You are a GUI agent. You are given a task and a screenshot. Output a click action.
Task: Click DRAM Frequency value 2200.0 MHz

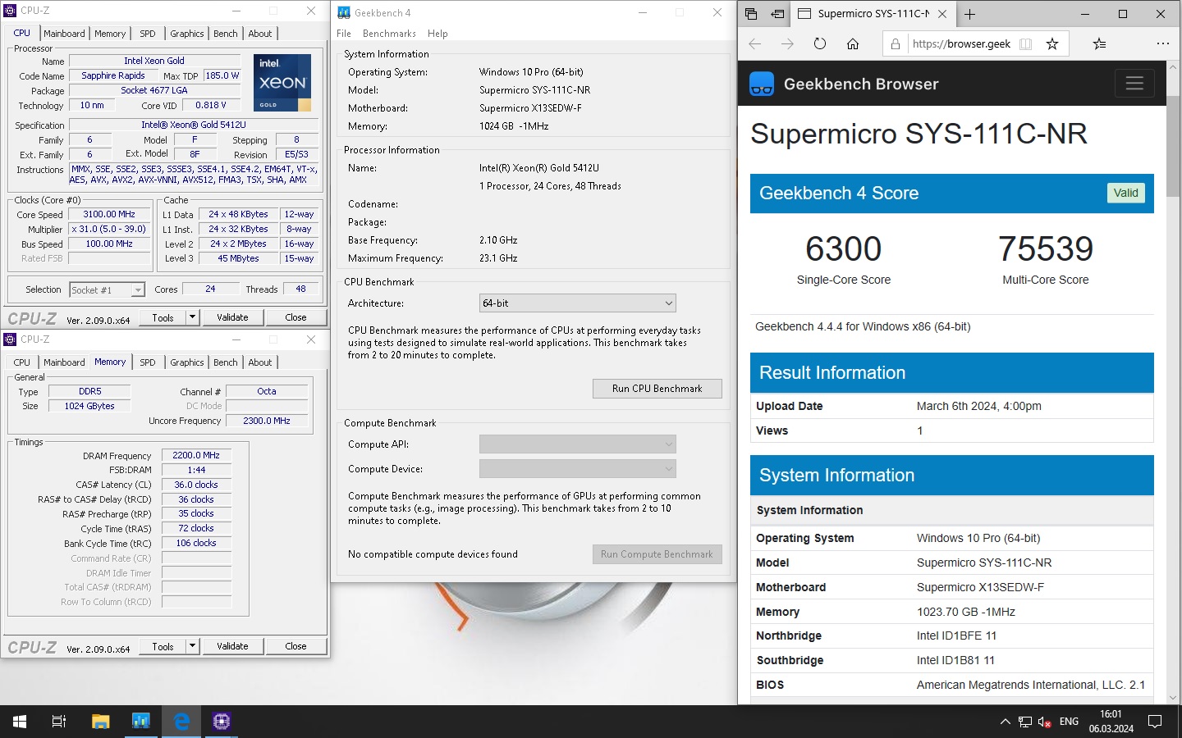click(196, 455)
